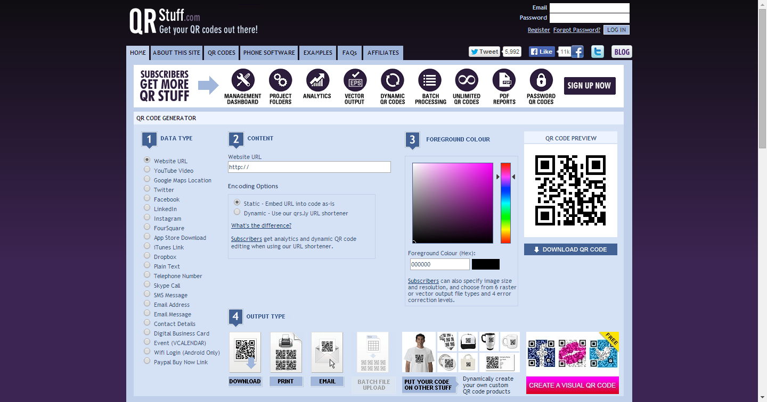Screen dimensions: 767x402
Task: Open the Twitter bird icon
Action: point(598,52)
